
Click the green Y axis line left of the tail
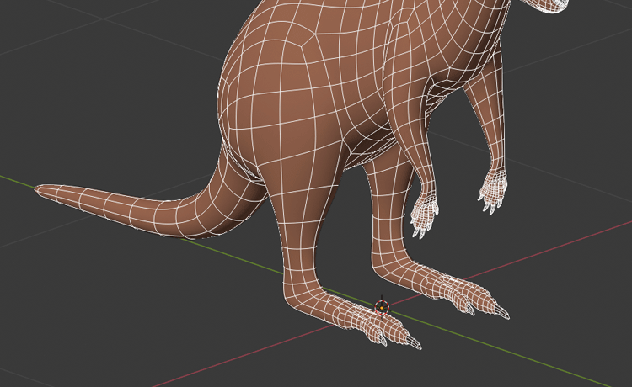[17, 179]
